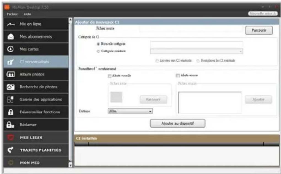
Task: Select the Nouvelle catégorie radio button
Action: pos(98,44)
